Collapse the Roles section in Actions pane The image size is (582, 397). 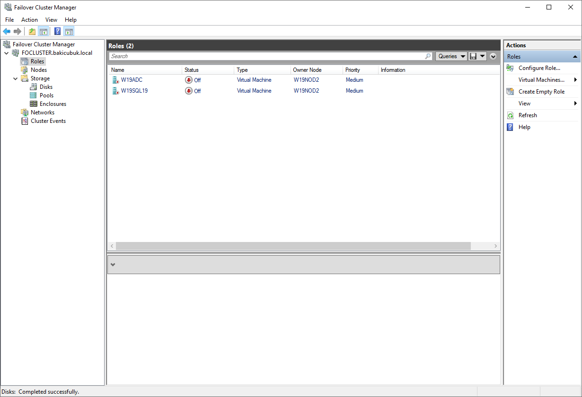tap(575, 57)
